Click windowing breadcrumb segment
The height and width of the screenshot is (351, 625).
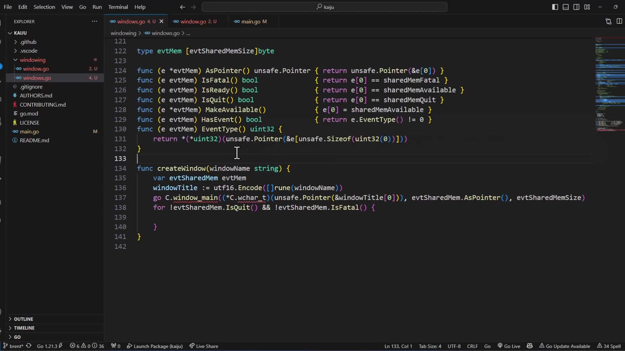coord(123,33)
